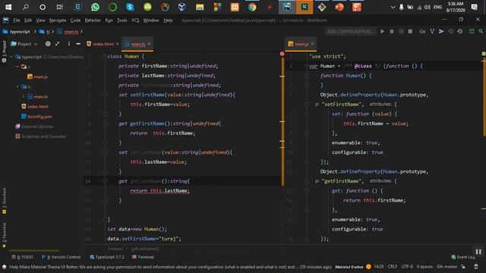The height and width of the screenshot is (273, 486).
Task: Show hidden system tray icons
Action: coord(393,7)
